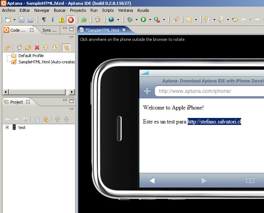264x213 pixels.
Task: Select the SampleHTML.html Auto-created item
Action: click(44, 62)
